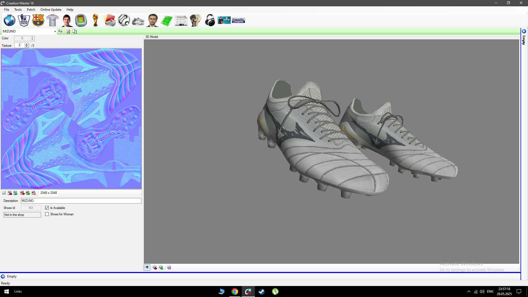Click the Description field containing MIZUNO
The width and height of the screenshot is (528, 297).
[81, 201]
